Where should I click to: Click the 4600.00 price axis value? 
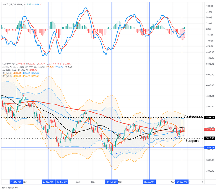coord(210,96)
